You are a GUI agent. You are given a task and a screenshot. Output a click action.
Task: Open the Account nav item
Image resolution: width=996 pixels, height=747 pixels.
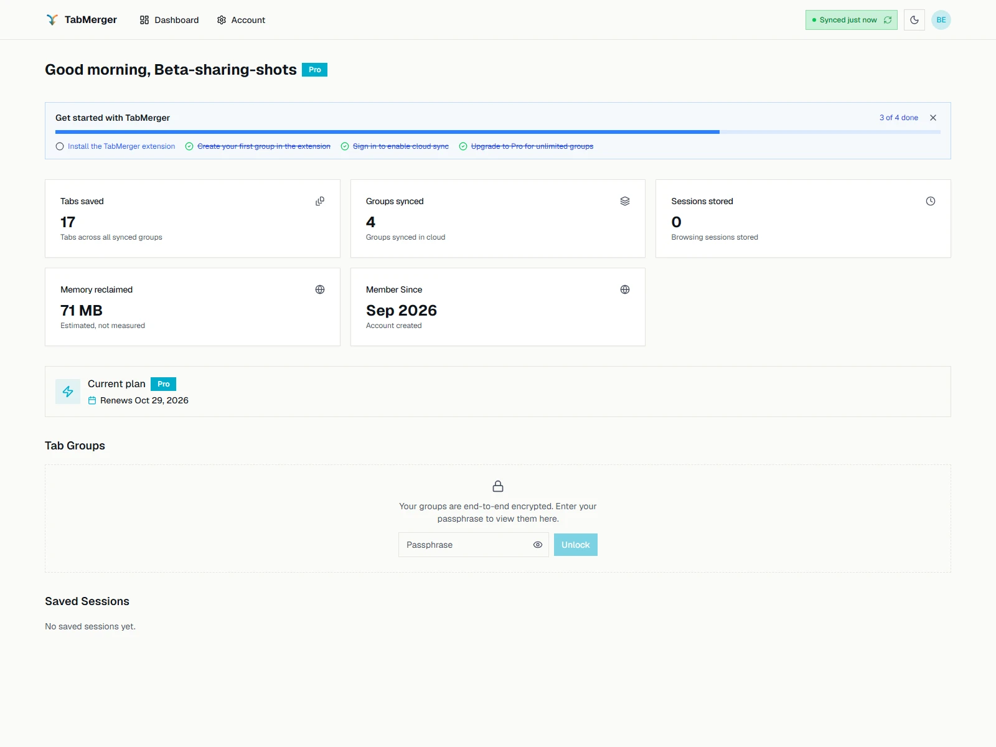click(241, 20)
